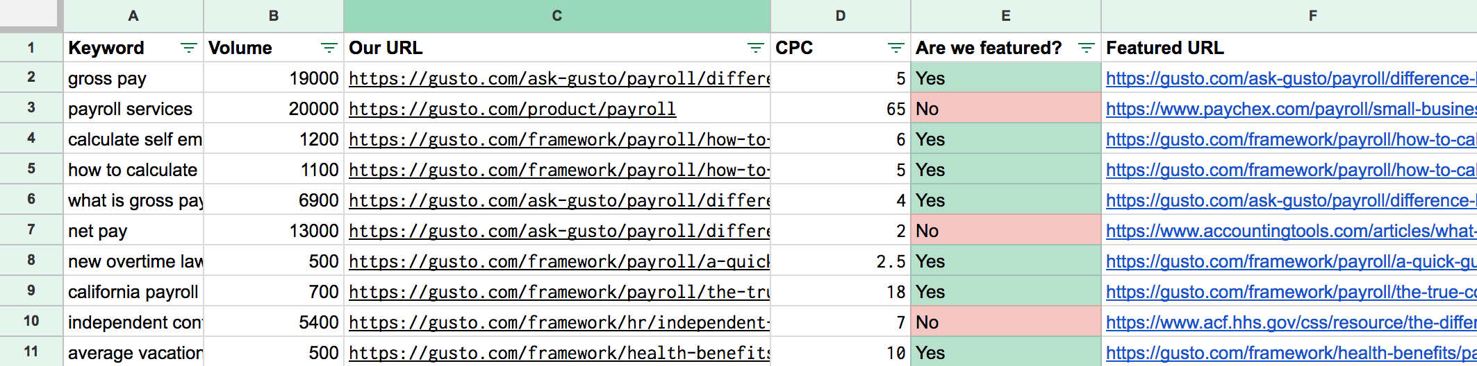Image resolution: width=1477 pixels, height=366 pixels.
Task: Open the accountingtools.com featured URL link
Action: 1291,231
